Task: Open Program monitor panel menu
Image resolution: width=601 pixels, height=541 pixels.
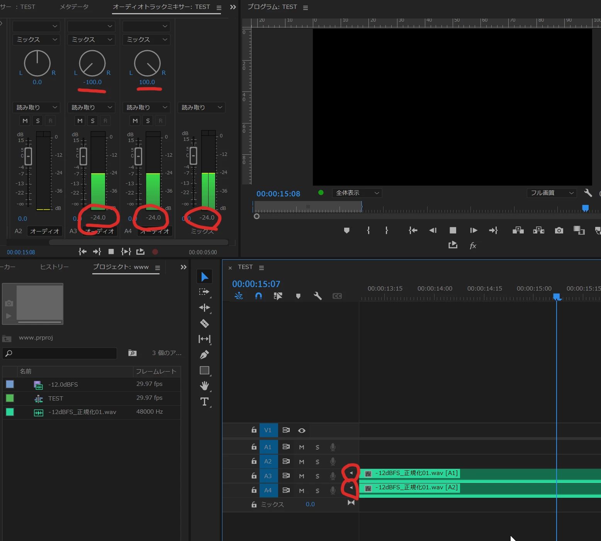Action: click(306, 7)
